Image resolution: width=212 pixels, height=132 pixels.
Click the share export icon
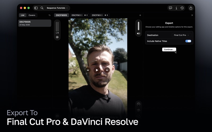pyautogui.click(x=191, y=8)
